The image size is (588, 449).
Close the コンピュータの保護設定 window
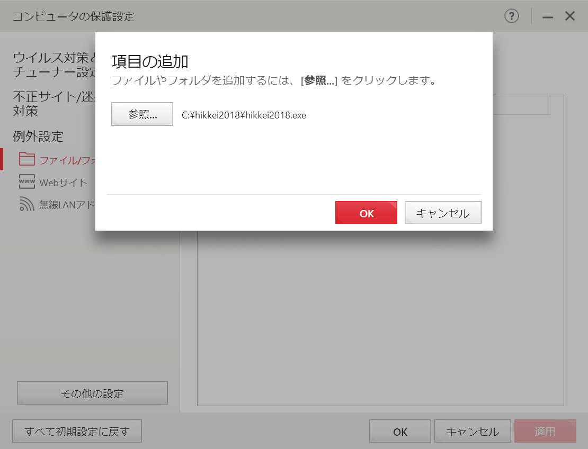click(x=570, y=16)
